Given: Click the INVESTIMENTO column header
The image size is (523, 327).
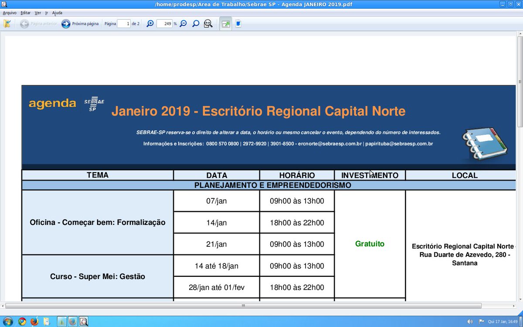Looking at the screenshot, I should pyautogui.click(x=370, y=175).
